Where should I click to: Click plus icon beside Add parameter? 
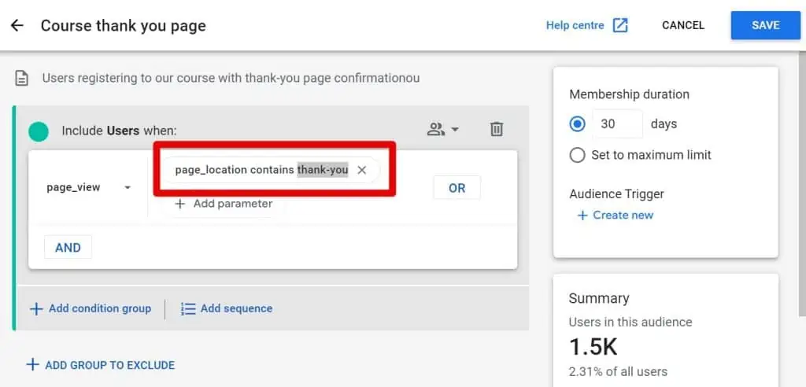179,204
